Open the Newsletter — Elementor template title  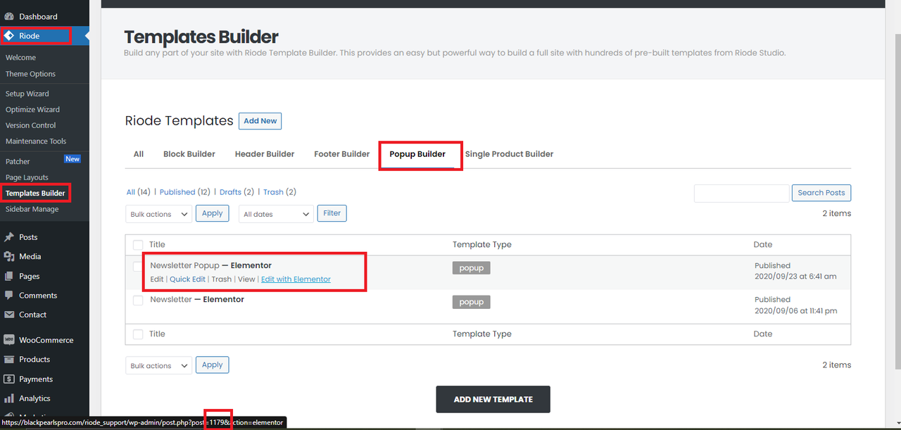[x=197, y=300]
